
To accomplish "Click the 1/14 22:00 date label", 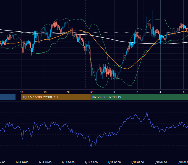I will [91, 163].
